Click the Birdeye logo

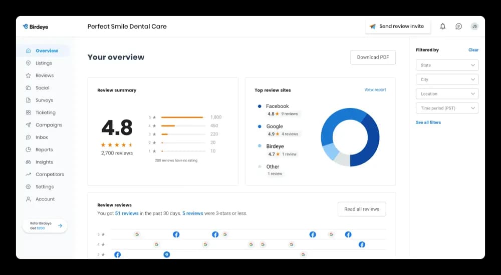[36, 26]
